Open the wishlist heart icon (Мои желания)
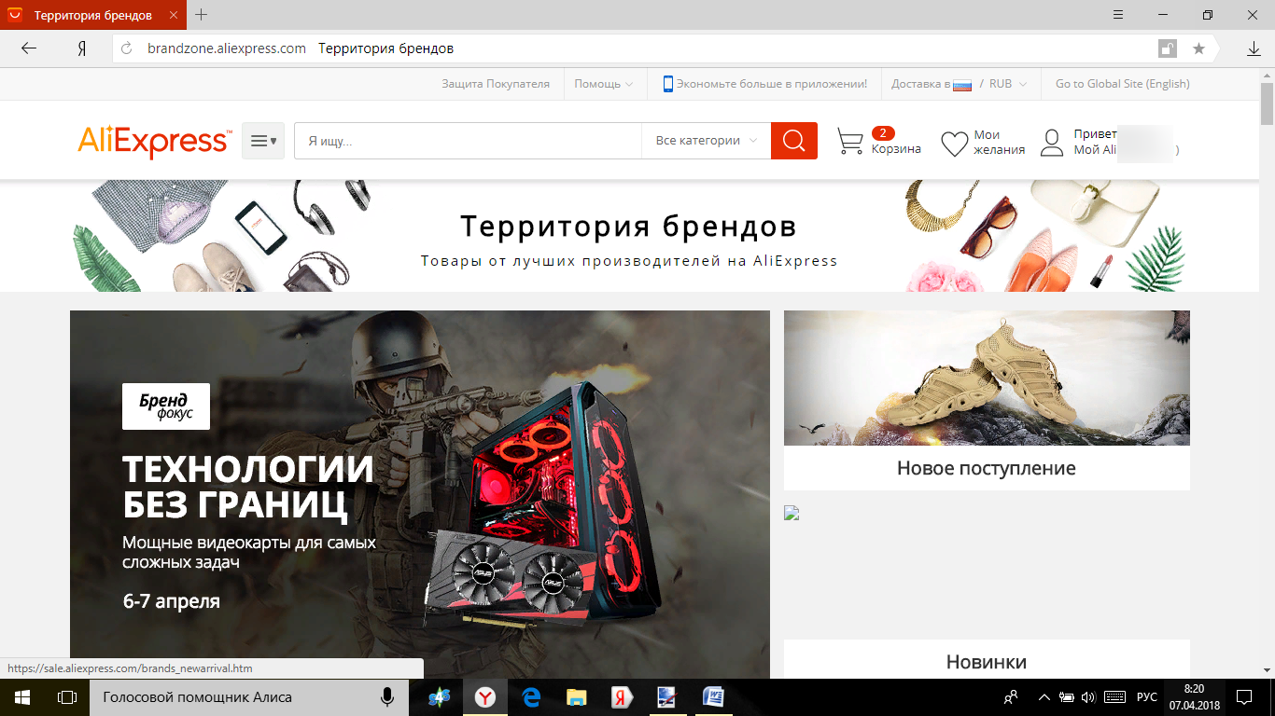 click(x=954, y=144)
